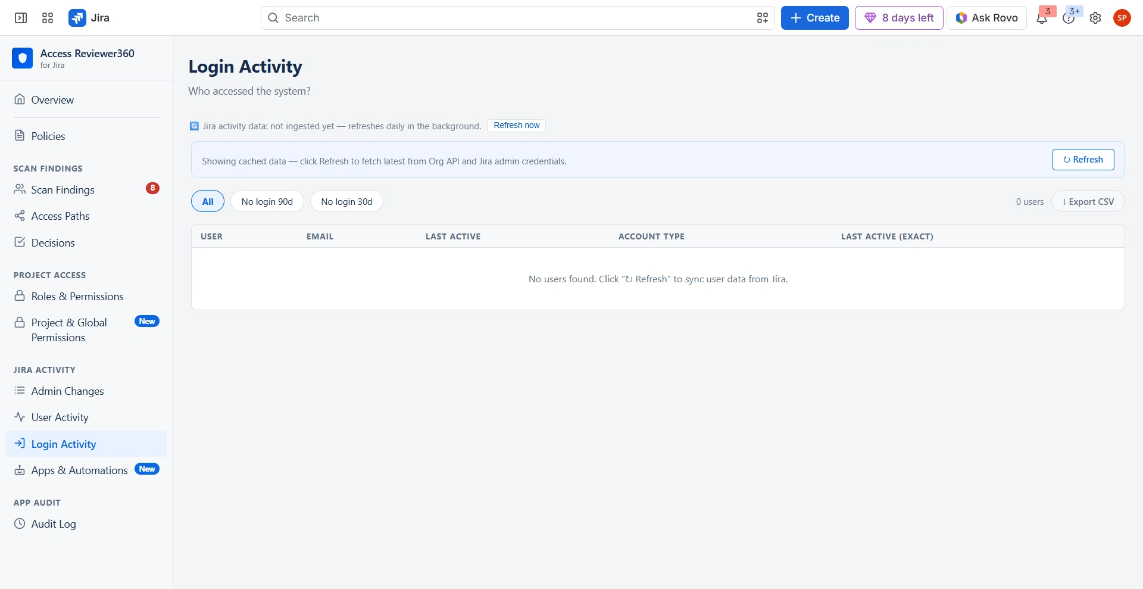This screenshot has width=1143, height=589.
Task: Click the Refresh now button
Action: (x=516, y=126)
